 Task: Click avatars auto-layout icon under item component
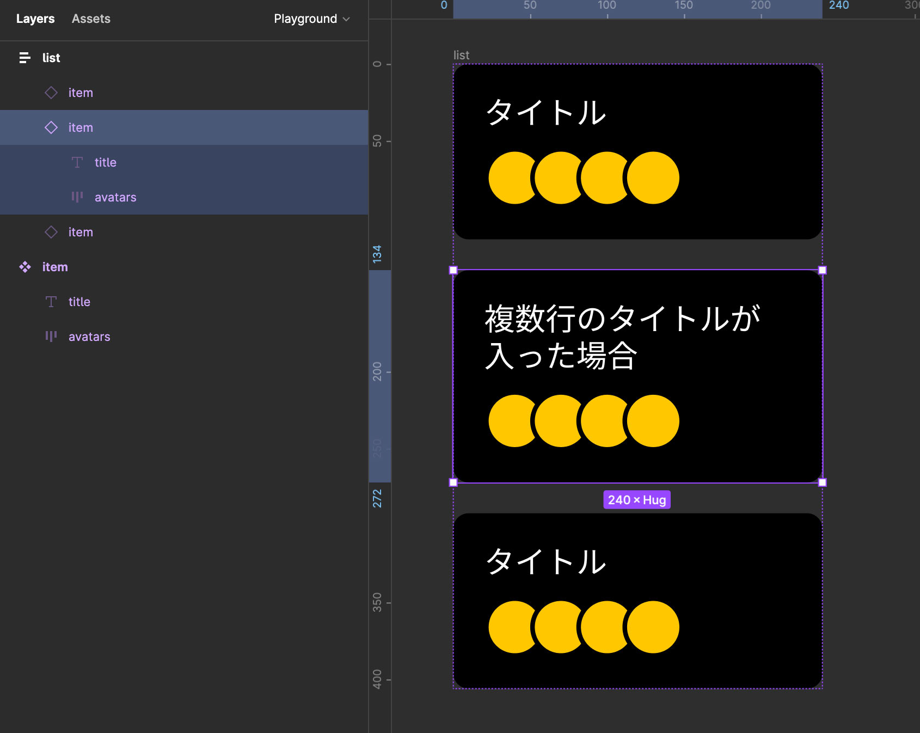[x=51, y=337]
